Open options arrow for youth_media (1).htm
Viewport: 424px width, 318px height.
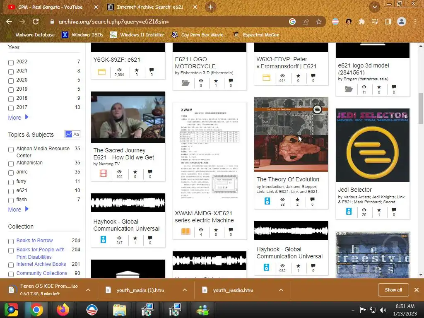pyautogui.click(x=184, y=290)
